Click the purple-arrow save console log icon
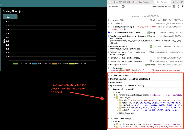184x130 pixels. (174, 6)
